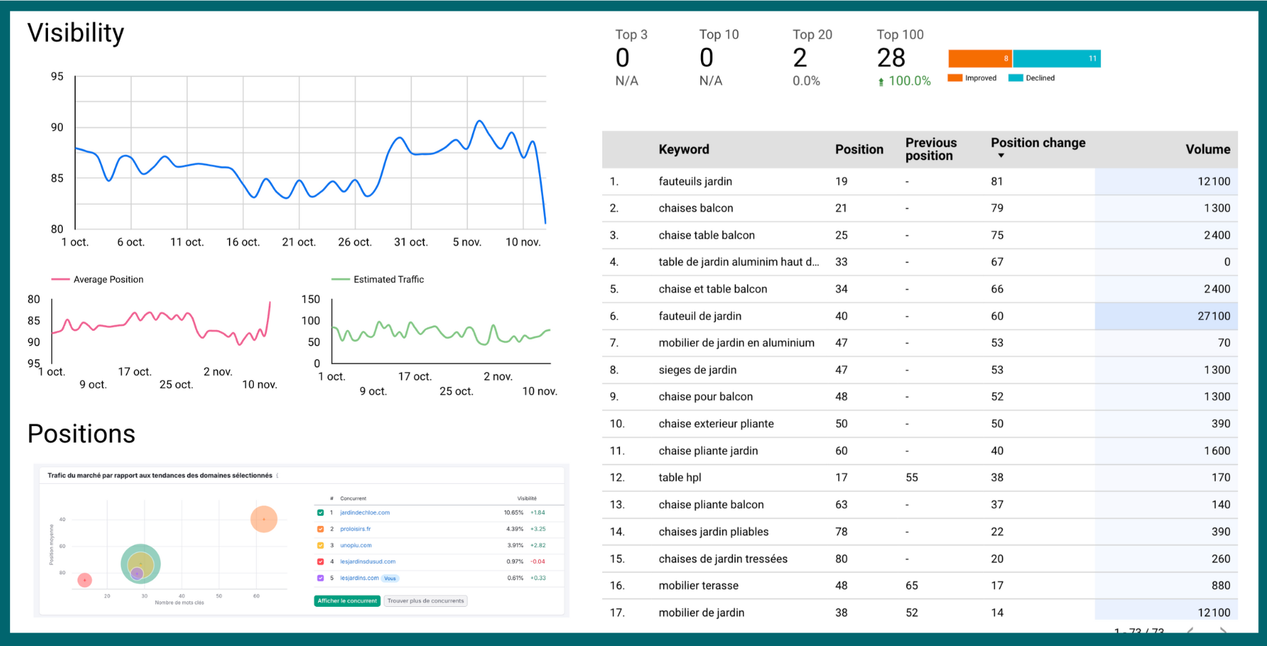This screenshot has height=646, width=1267.
Task: Click the -0.04 change for lesjardinsdusud.com
Action: click(538, 562)
